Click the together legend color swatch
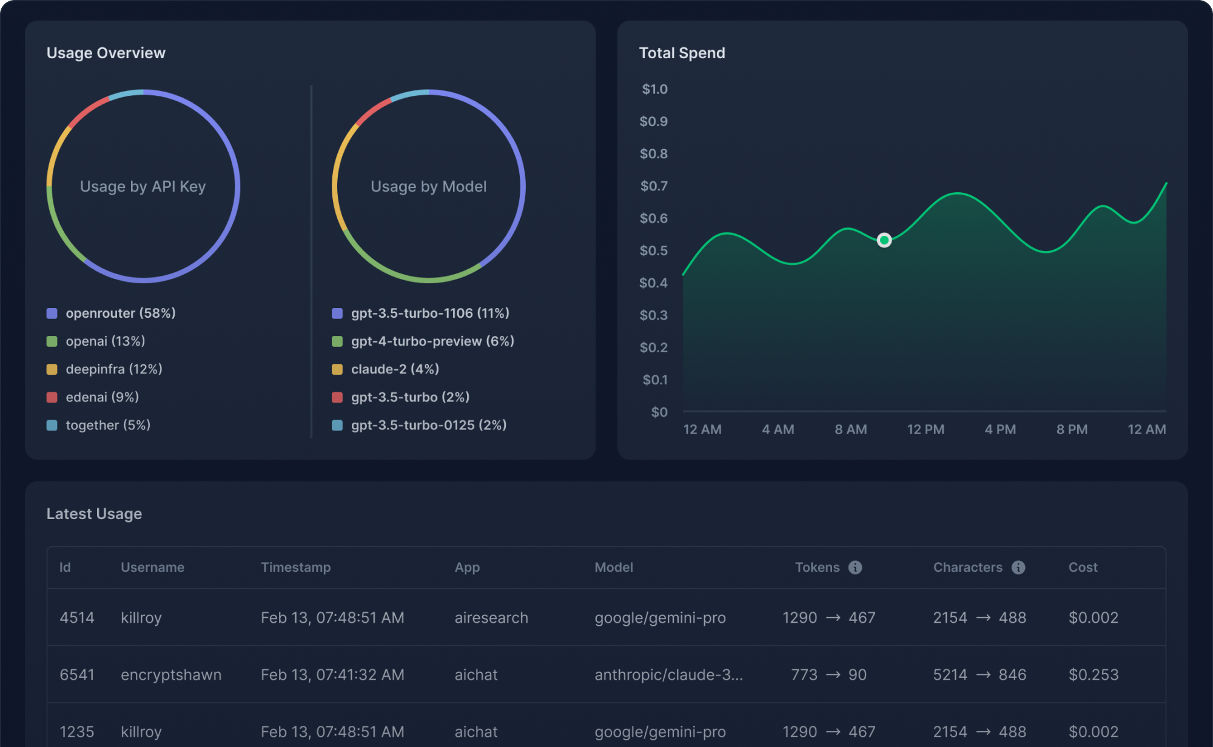The width and height of the screenshot is (1213, 747). pos(52,425)
